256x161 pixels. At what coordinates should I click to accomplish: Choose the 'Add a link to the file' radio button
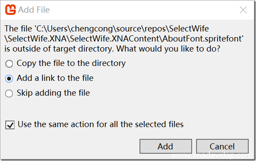pyautogui.click(x=9, y=78)
